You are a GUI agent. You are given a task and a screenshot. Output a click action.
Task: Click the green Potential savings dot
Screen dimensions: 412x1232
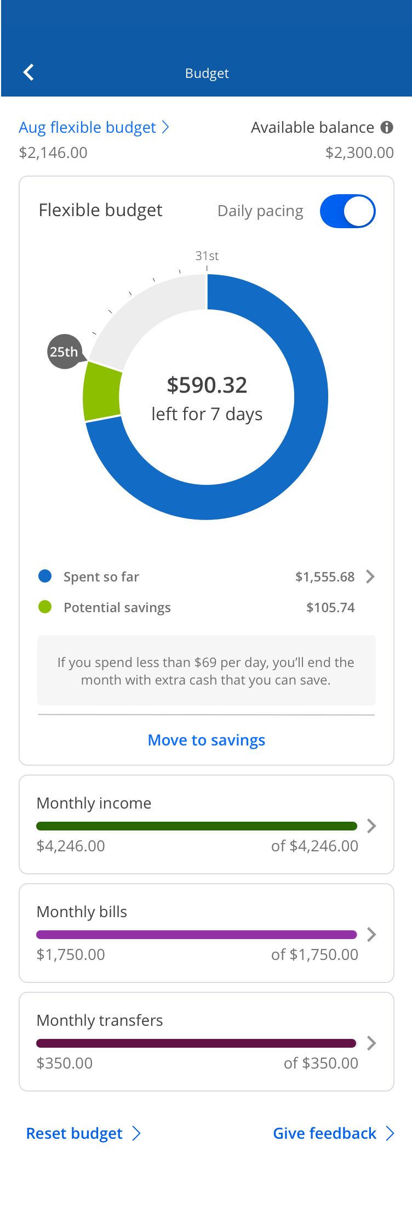click(45, 607)
